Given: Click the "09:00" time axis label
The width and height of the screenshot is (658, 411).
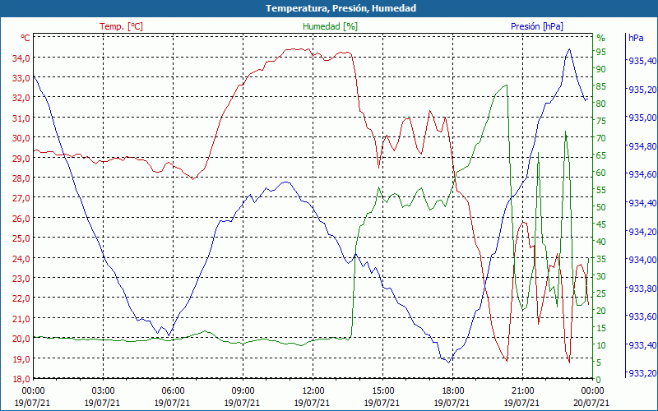Looking at the screenshot, I should coord(243,390).
